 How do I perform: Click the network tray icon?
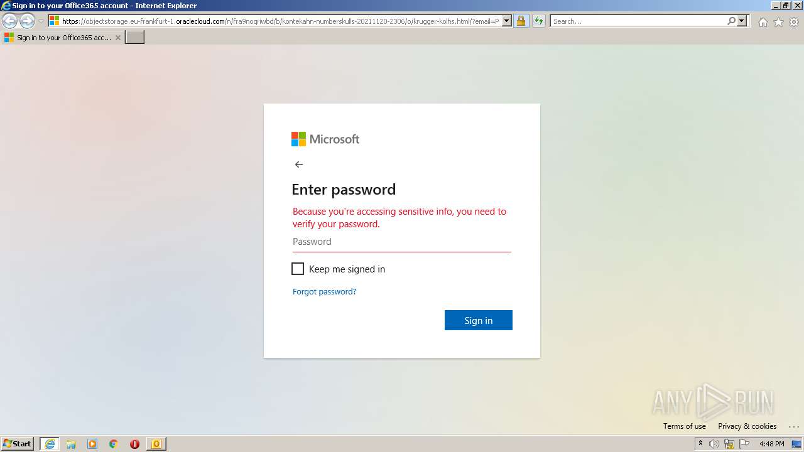pos(729,444)
